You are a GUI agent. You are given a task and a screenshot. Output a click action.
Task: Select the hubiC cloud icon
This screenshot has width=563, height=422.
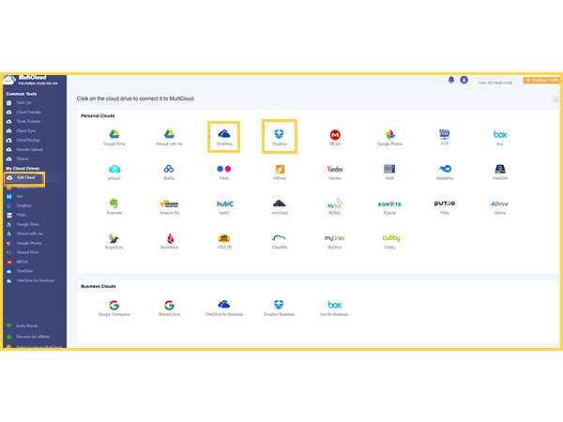coord(224,206)
